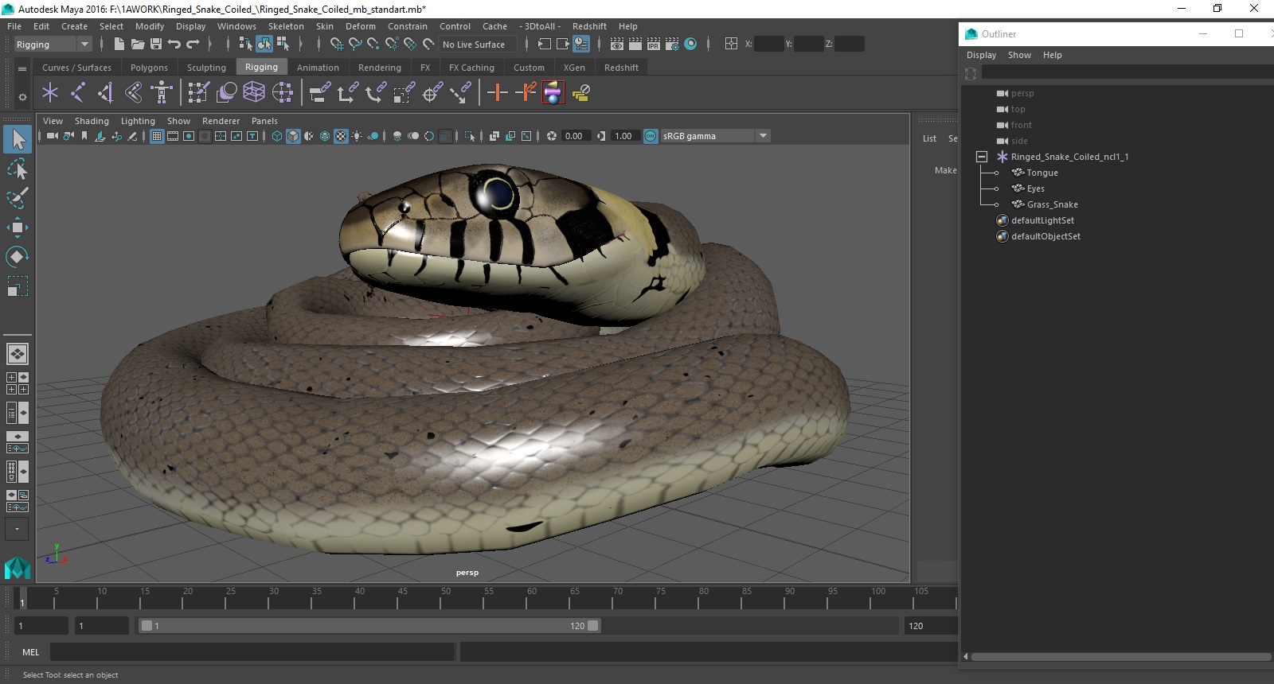Toggle color management ON button
The height and width of the screenshot is (684, 1274).
click(x=651, y=136)
